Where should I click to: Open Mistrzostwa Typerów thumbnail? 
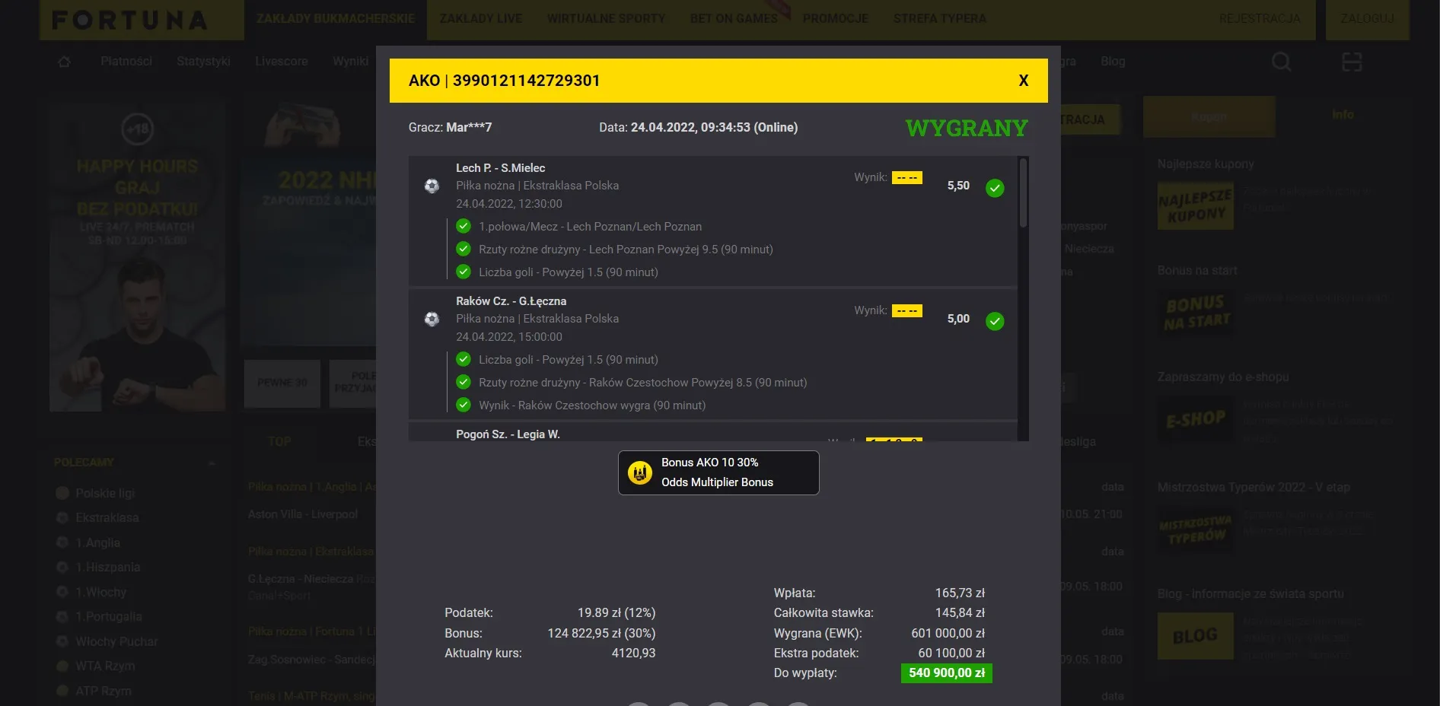[x=1195, y=529]
